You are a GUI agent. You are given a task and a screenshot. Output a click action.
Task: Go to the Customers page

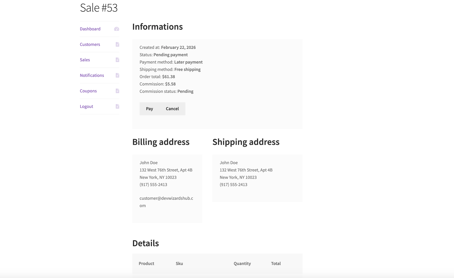(x=90, y=44)
